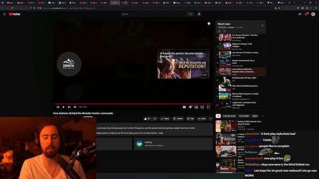Open the three-dot more actions menu
The width and height of the screenshot is (319, 179).
tap(210, 119)
